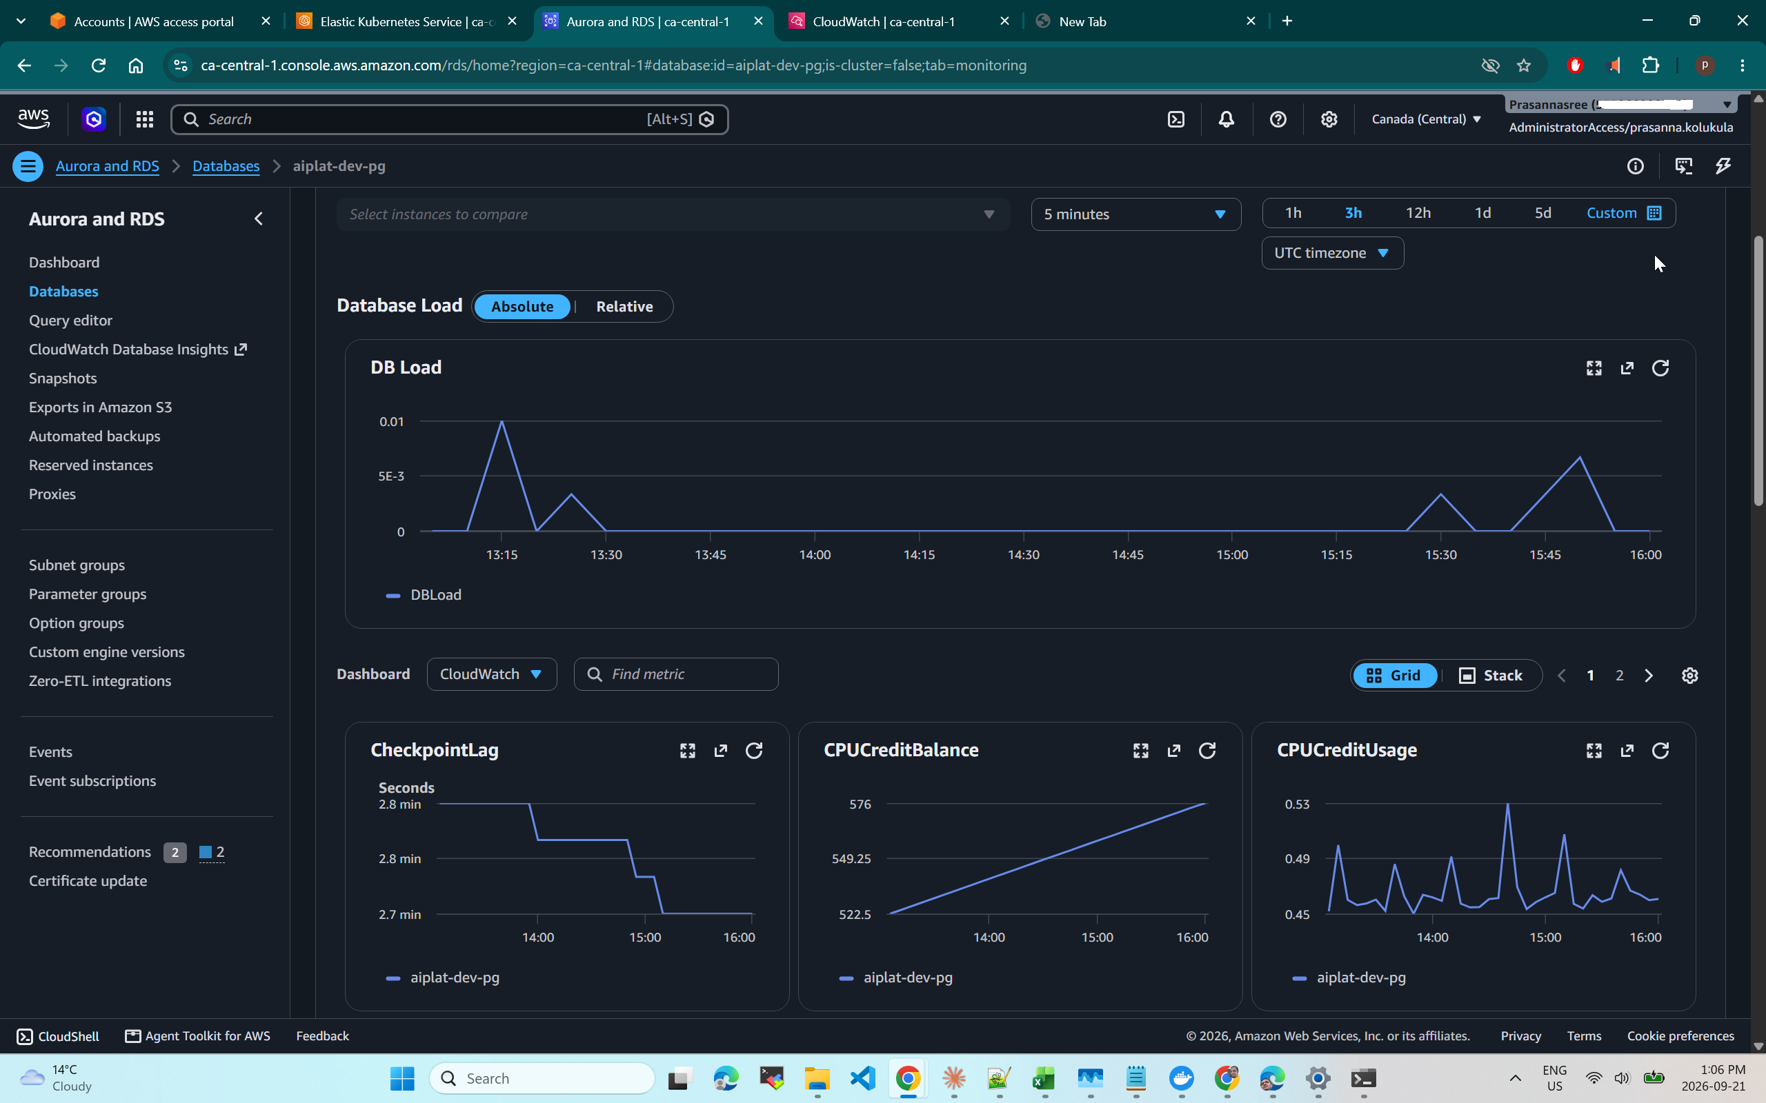
Task: Select Stack layout view
Action: coord(1490,676)
